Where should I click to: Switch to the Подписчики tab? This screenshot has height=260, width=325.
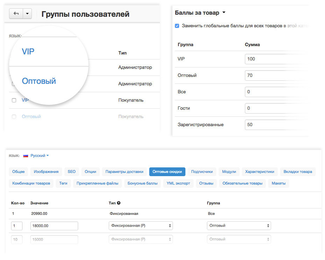202,172
